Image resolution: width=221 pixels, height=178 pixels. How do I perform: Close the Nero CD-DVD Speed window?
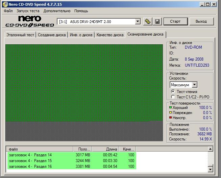214,4
